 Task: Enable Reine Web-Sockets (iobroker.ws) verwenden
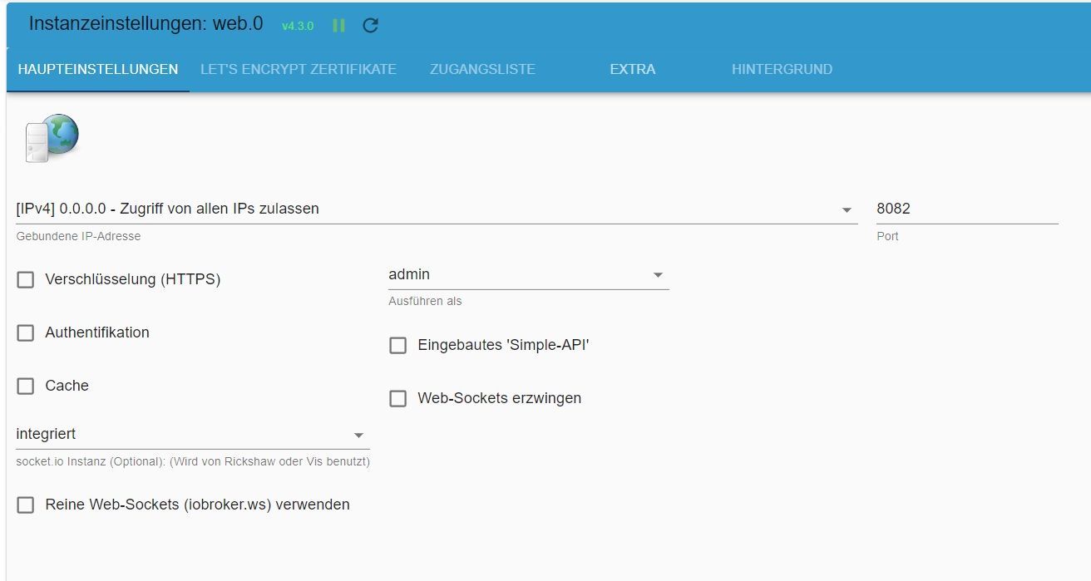pyautogui.click(x=26, y=505)
